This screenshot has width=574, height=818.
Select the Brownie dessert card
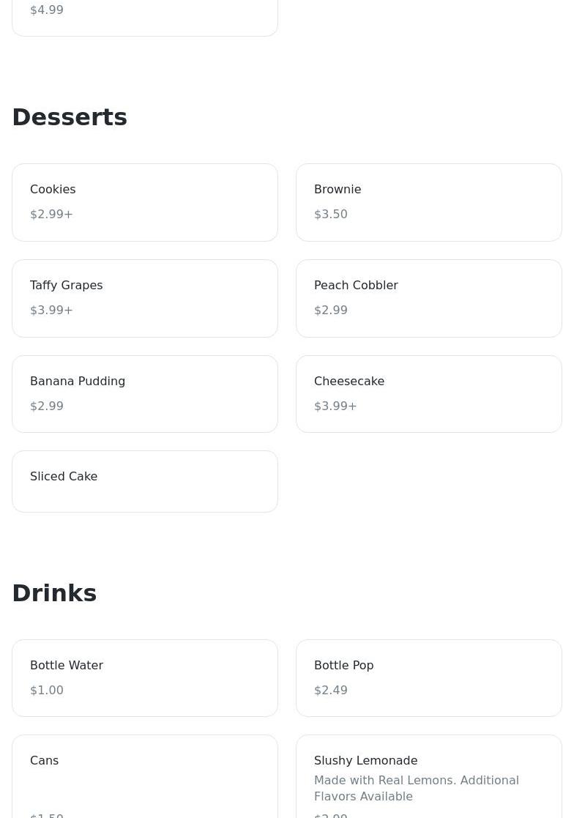click(x=428, y=202)
